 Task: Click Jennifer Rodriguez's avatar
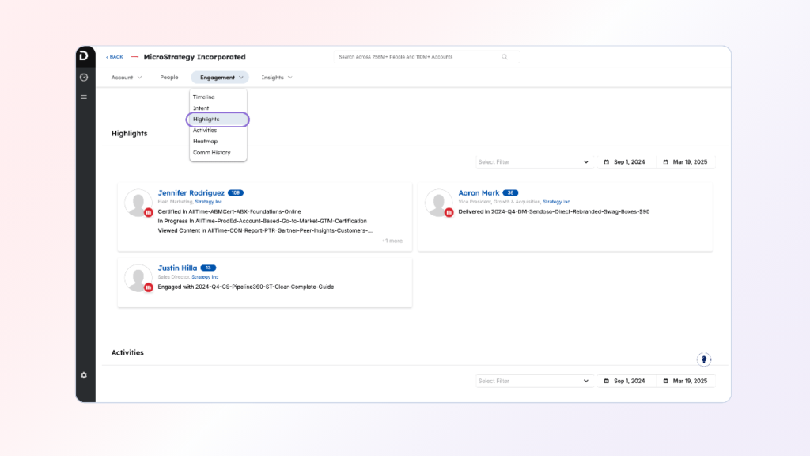(138, 203)
